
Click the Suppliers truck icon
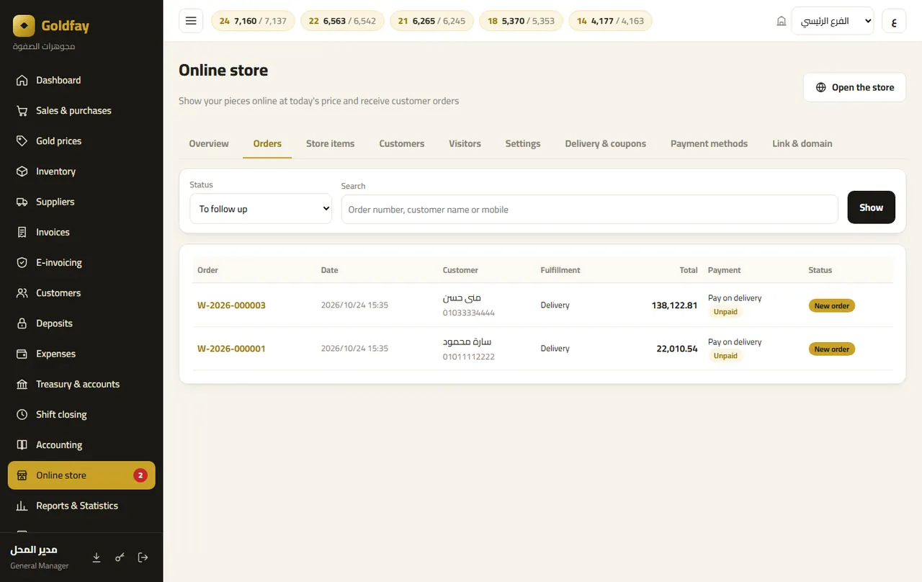(22, 202)
